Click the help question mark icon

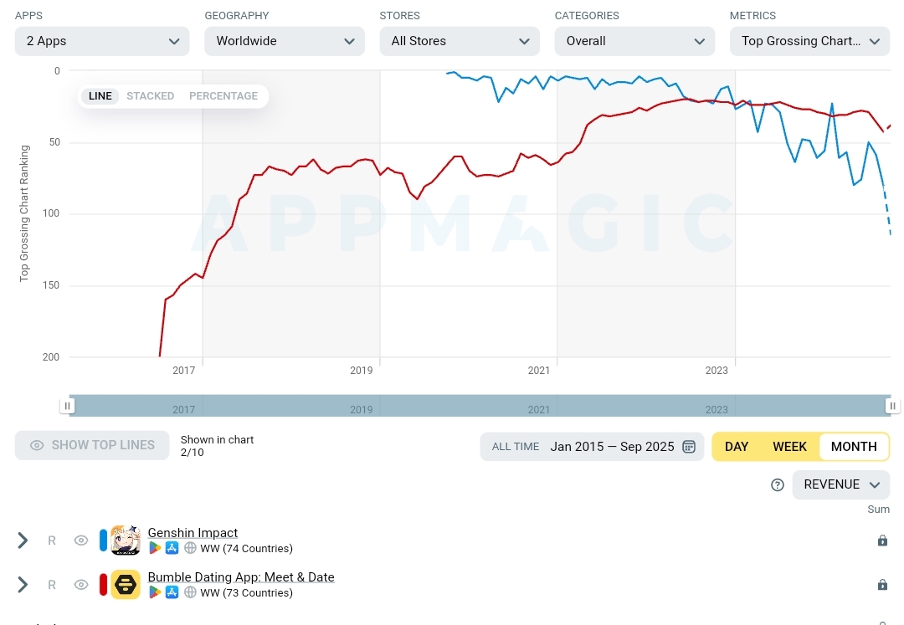click(777, 485)
